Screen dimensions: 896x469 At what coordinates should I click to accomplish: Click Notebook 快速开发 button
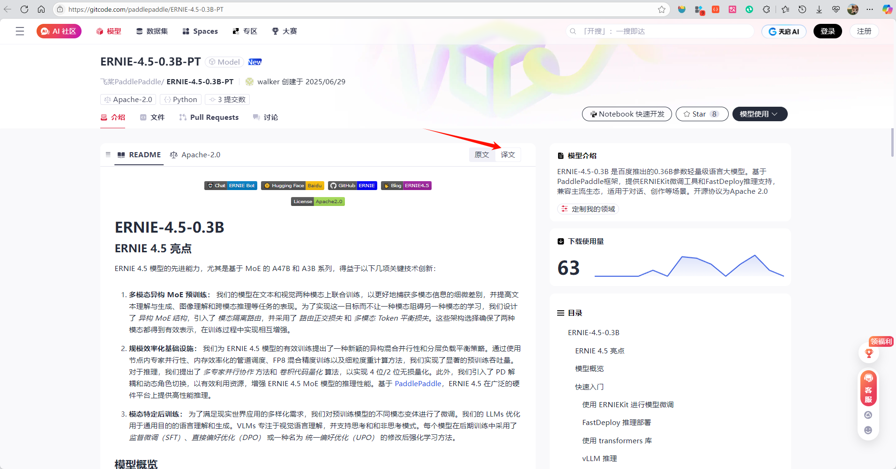627,114
